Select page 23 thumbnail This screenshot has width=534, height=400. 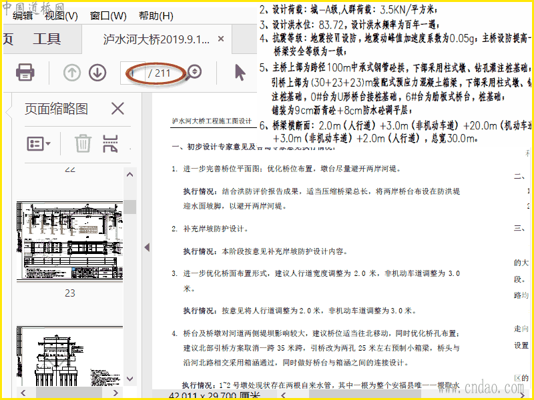tap(70, 241)
